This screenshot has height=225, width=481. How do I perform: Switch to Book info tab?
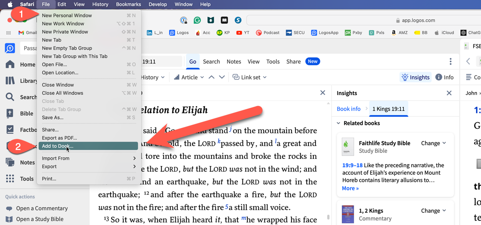[x=349, y=109]
